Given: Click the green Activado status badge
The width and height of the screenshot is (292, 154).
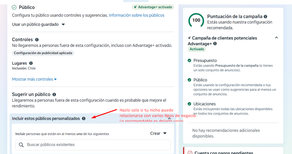Looking at the screenshot, I should coord(197,49).
